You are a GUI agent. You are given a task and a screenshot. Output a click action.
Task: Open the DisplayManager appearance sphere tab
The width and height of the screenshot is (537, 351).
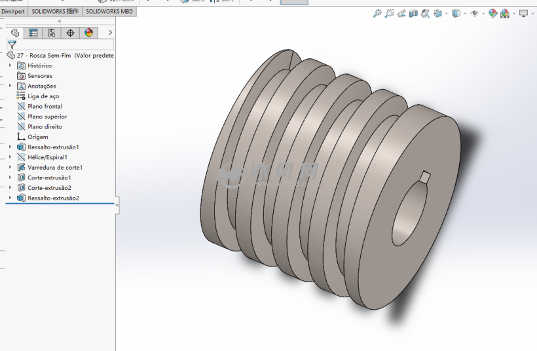(x=88, y=33)
